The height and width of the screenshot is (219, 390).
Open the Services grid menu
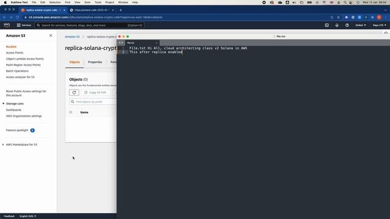coord(24,25)
